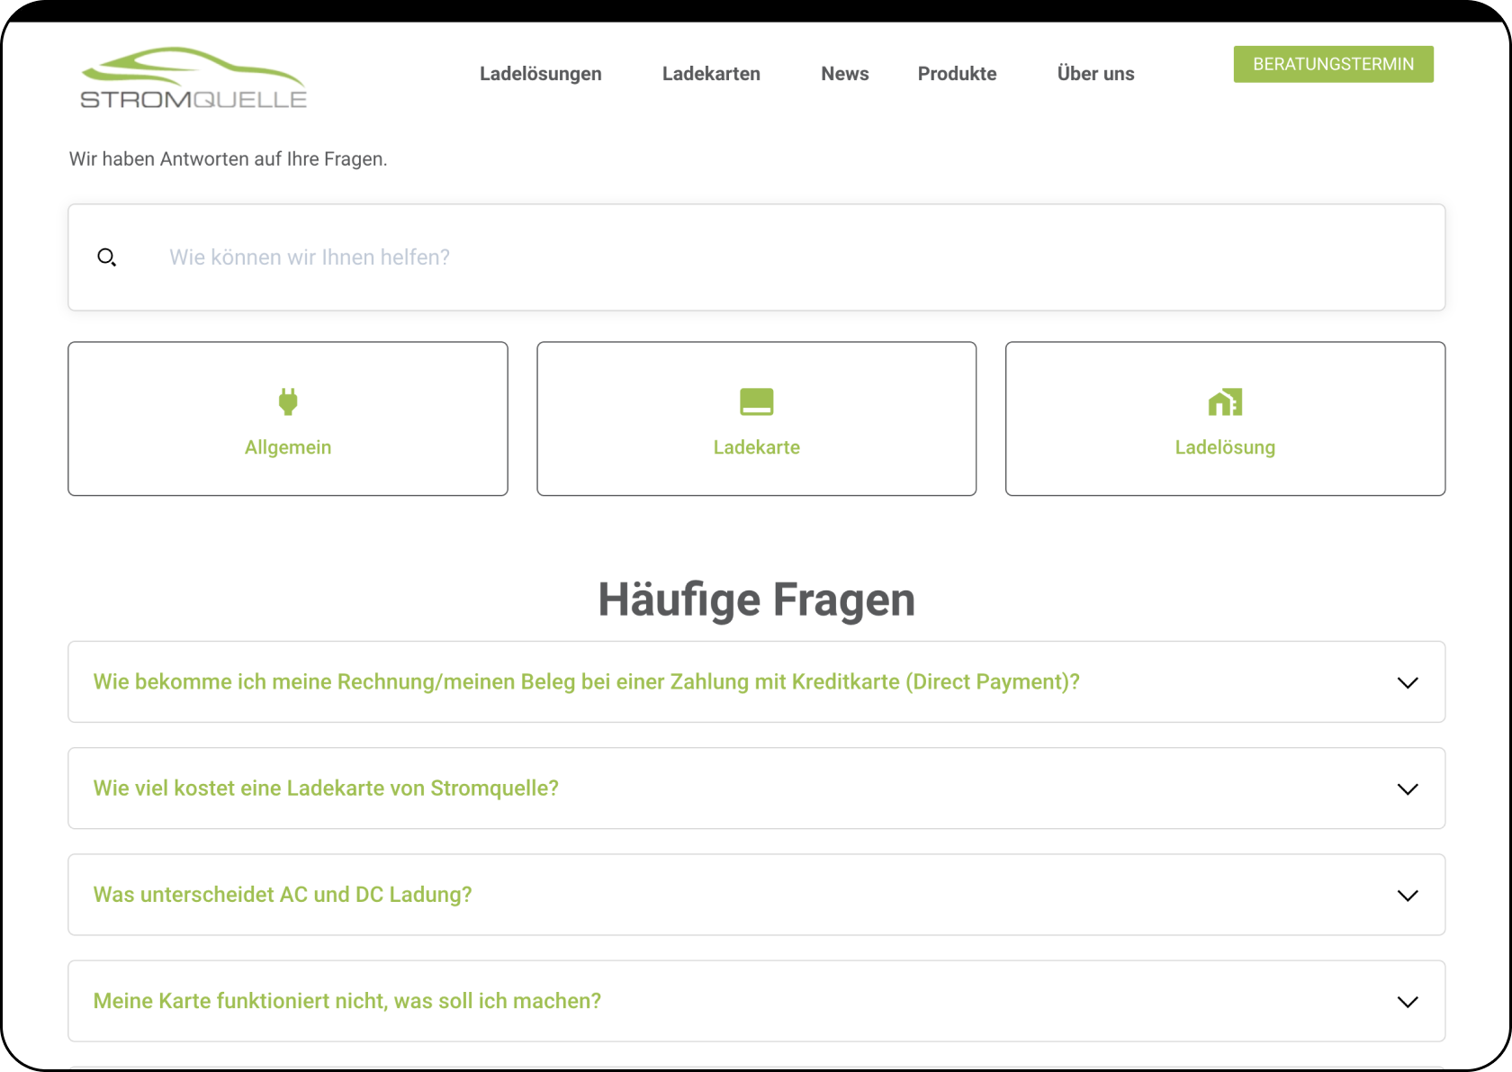Viewport: 1512px width, 1072px height.
Task: Expand chevron for credit card invoice question
Action: 1408,682
